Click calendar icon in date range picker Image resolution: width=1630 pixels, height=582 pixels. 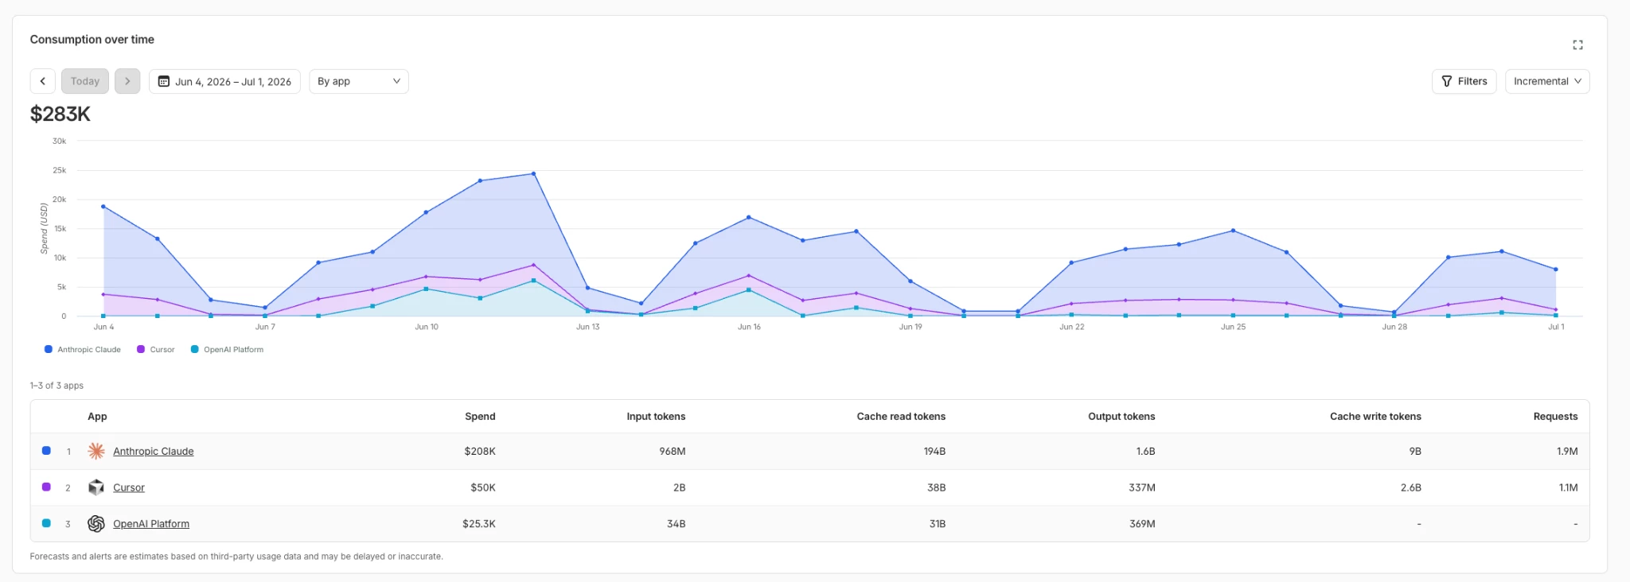pyautogui.click(x=164, y=81)
